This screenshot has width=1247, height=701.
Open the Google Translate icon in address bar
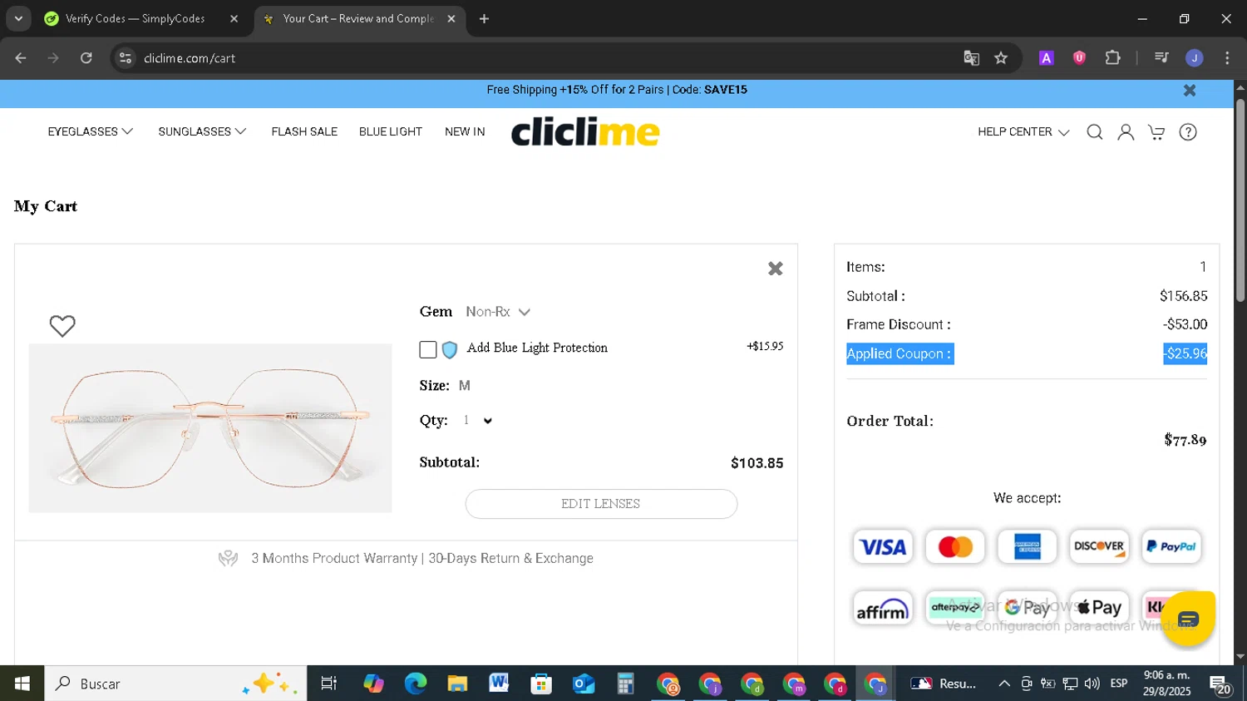tap(971, 58)
